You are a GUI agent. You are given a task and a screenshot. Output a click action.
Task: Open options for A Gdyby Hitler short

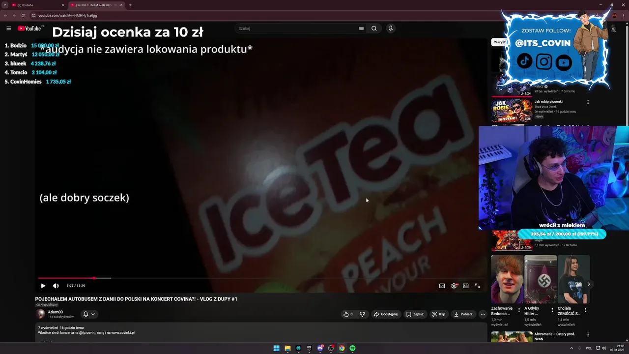(x=552, y=310)
